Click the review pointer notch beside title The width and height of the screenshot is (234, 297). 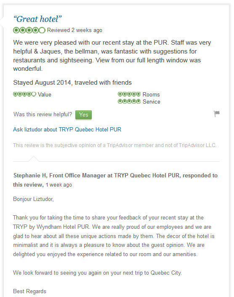click(2, 21)
